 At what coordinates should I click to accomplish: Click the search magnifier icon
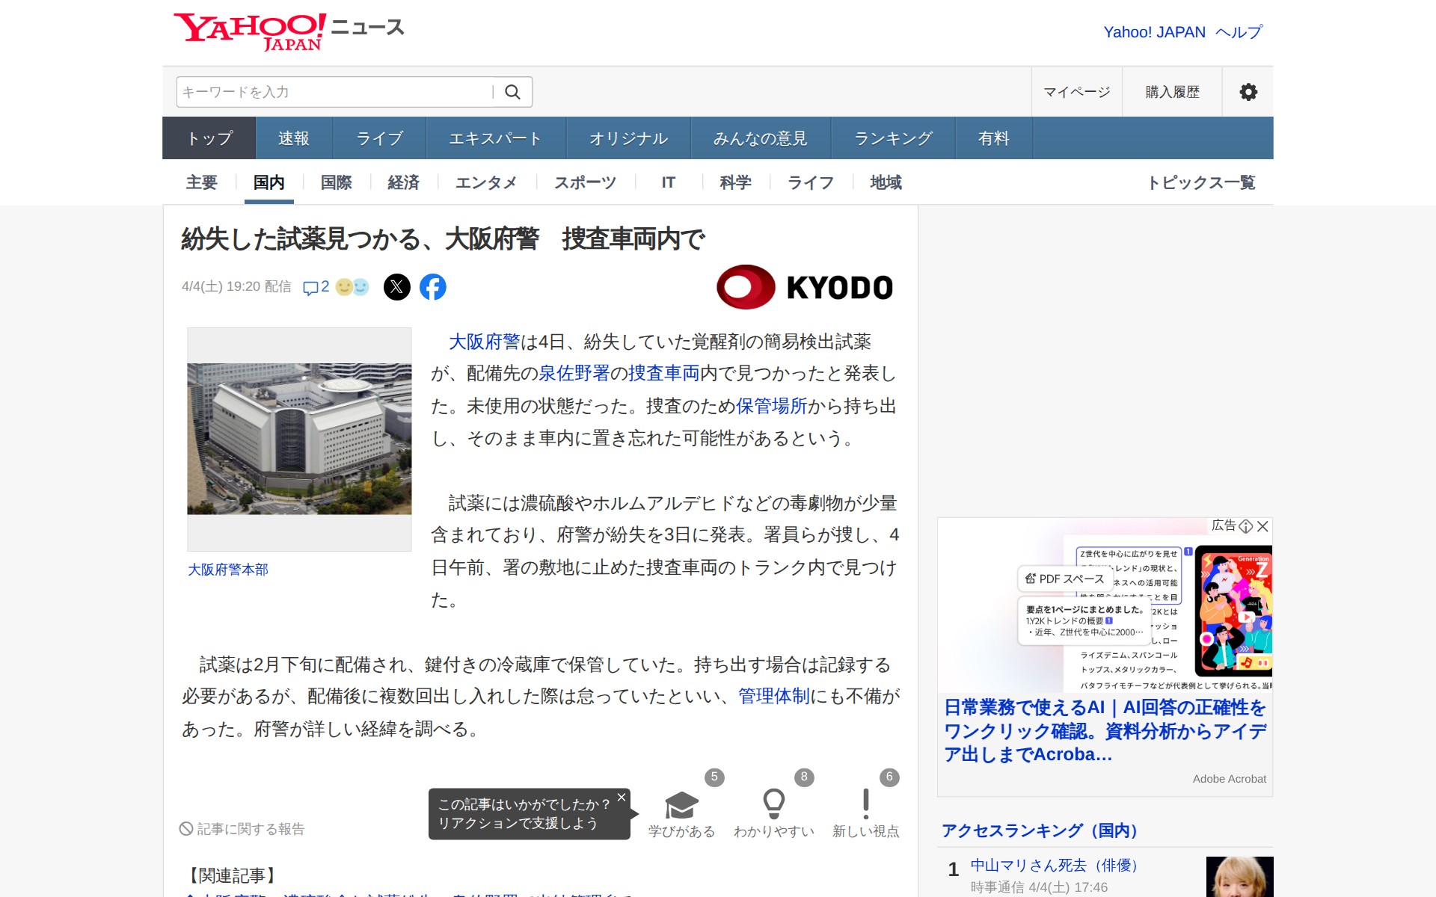point(513,91)
